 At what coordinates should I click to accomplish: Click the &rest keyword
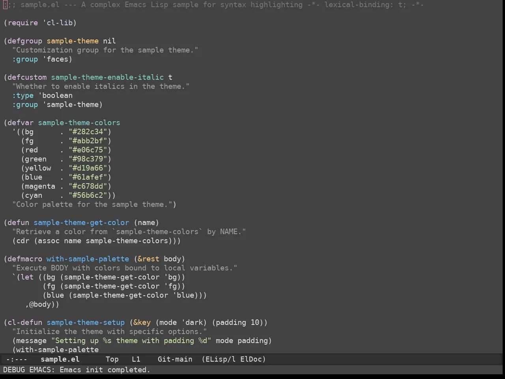click(149, 259)
